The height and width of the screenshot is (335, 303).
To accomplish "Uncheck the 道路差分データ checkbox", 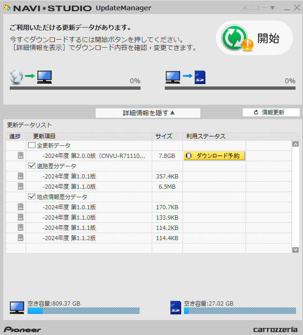I will [32, 166].
